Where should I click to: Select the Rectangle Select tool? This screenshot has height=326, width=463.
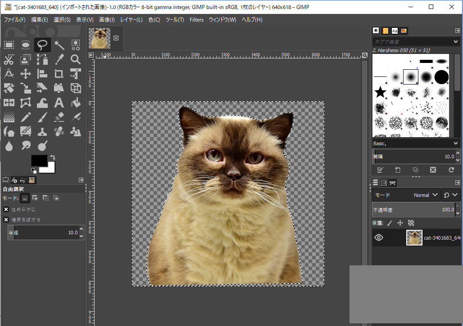[9, 45]
